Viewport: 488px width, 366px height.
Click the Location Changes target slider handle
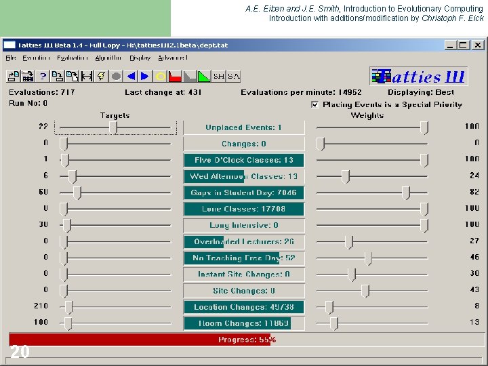pos(68,307)
